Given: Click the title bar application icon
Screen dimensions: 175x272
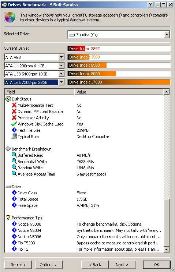Looking at the screenshot, I should (4, 4).
